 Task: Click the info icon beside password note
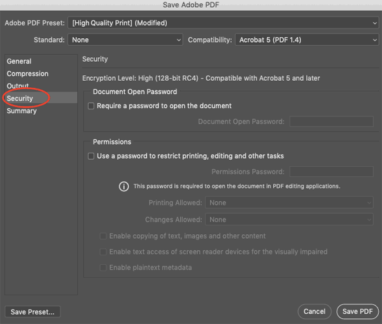(x=124, y=187)
